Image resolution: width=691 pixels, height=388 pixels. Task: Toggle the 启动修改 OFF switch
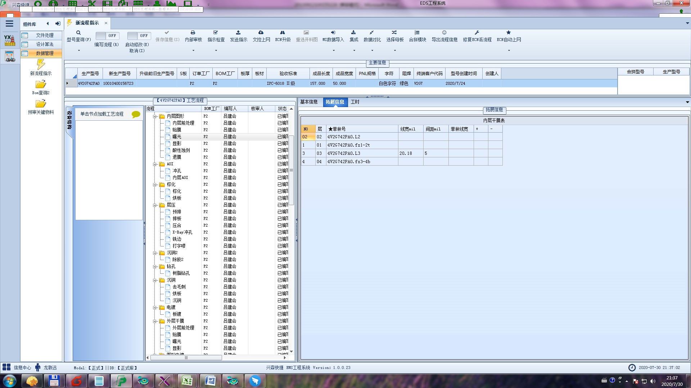tap(139, 36)
